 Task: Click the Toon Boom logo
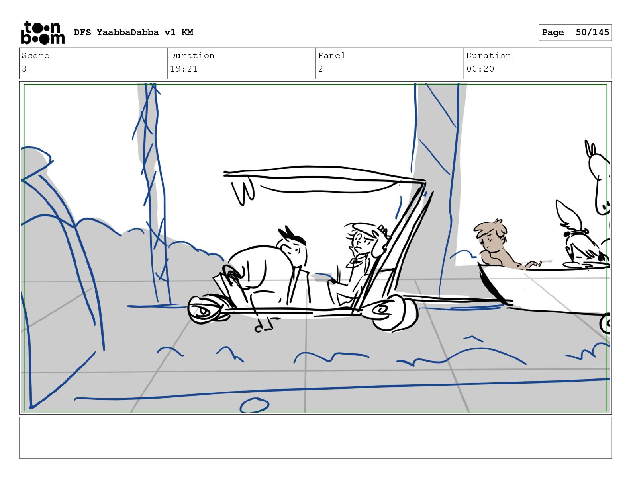43,33
